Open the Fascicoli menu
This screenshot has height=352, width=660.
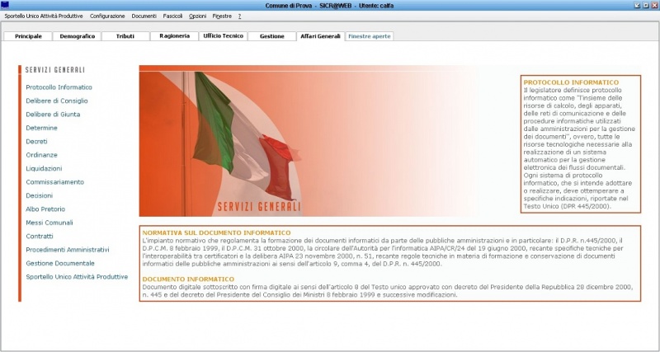(172, 16)
